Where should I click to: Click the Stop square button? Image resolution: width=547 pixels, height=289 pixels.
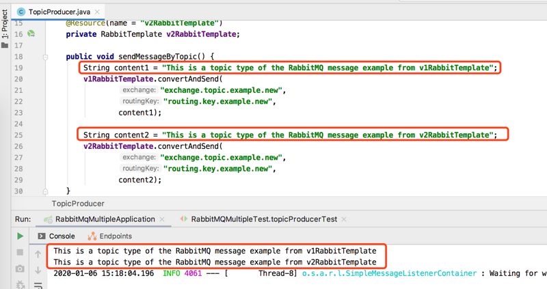pyautogui.click(x=20, y=252)
